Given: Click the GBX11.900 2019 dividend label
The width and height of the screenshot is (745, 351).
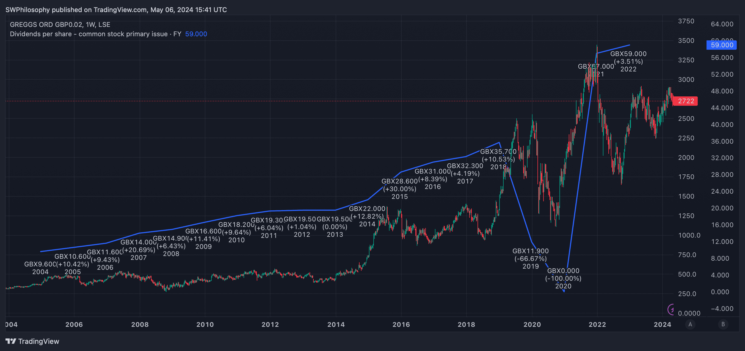Looking at the screenshot, I should coord(530,258).
